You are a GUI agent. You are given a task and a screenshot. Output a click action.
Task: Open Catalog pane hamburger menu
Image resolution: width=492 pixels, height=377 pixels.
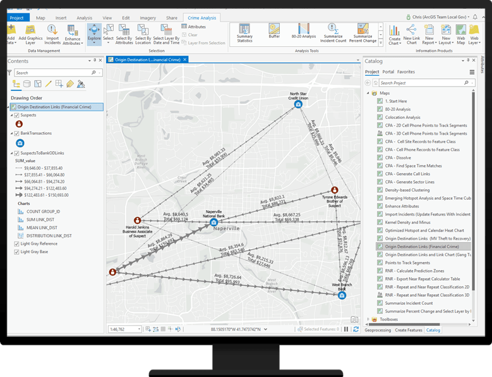472,72
